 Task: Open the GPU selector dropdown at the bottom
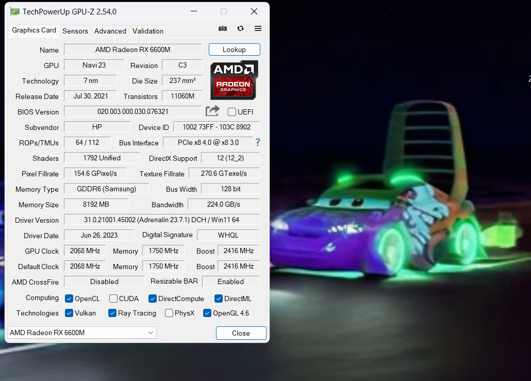coord(150,333)
